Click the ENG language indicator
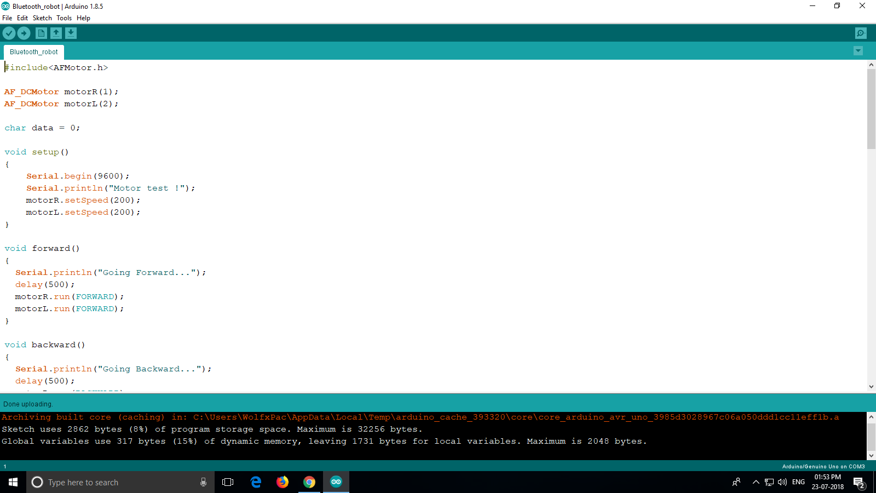 point(798,482)
